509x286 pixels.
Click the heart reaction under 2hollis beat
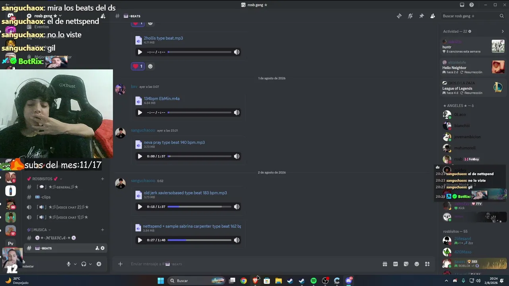(x=138, y=66)
